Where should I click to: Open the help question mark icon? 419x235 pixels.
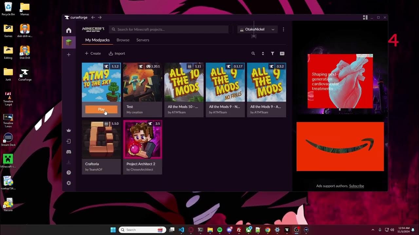[69, 173]
